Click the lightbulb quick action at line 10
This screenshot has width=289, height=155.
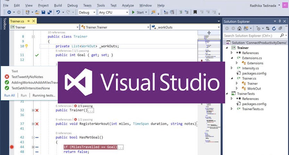pyautogui.click(x=26, y=46)
